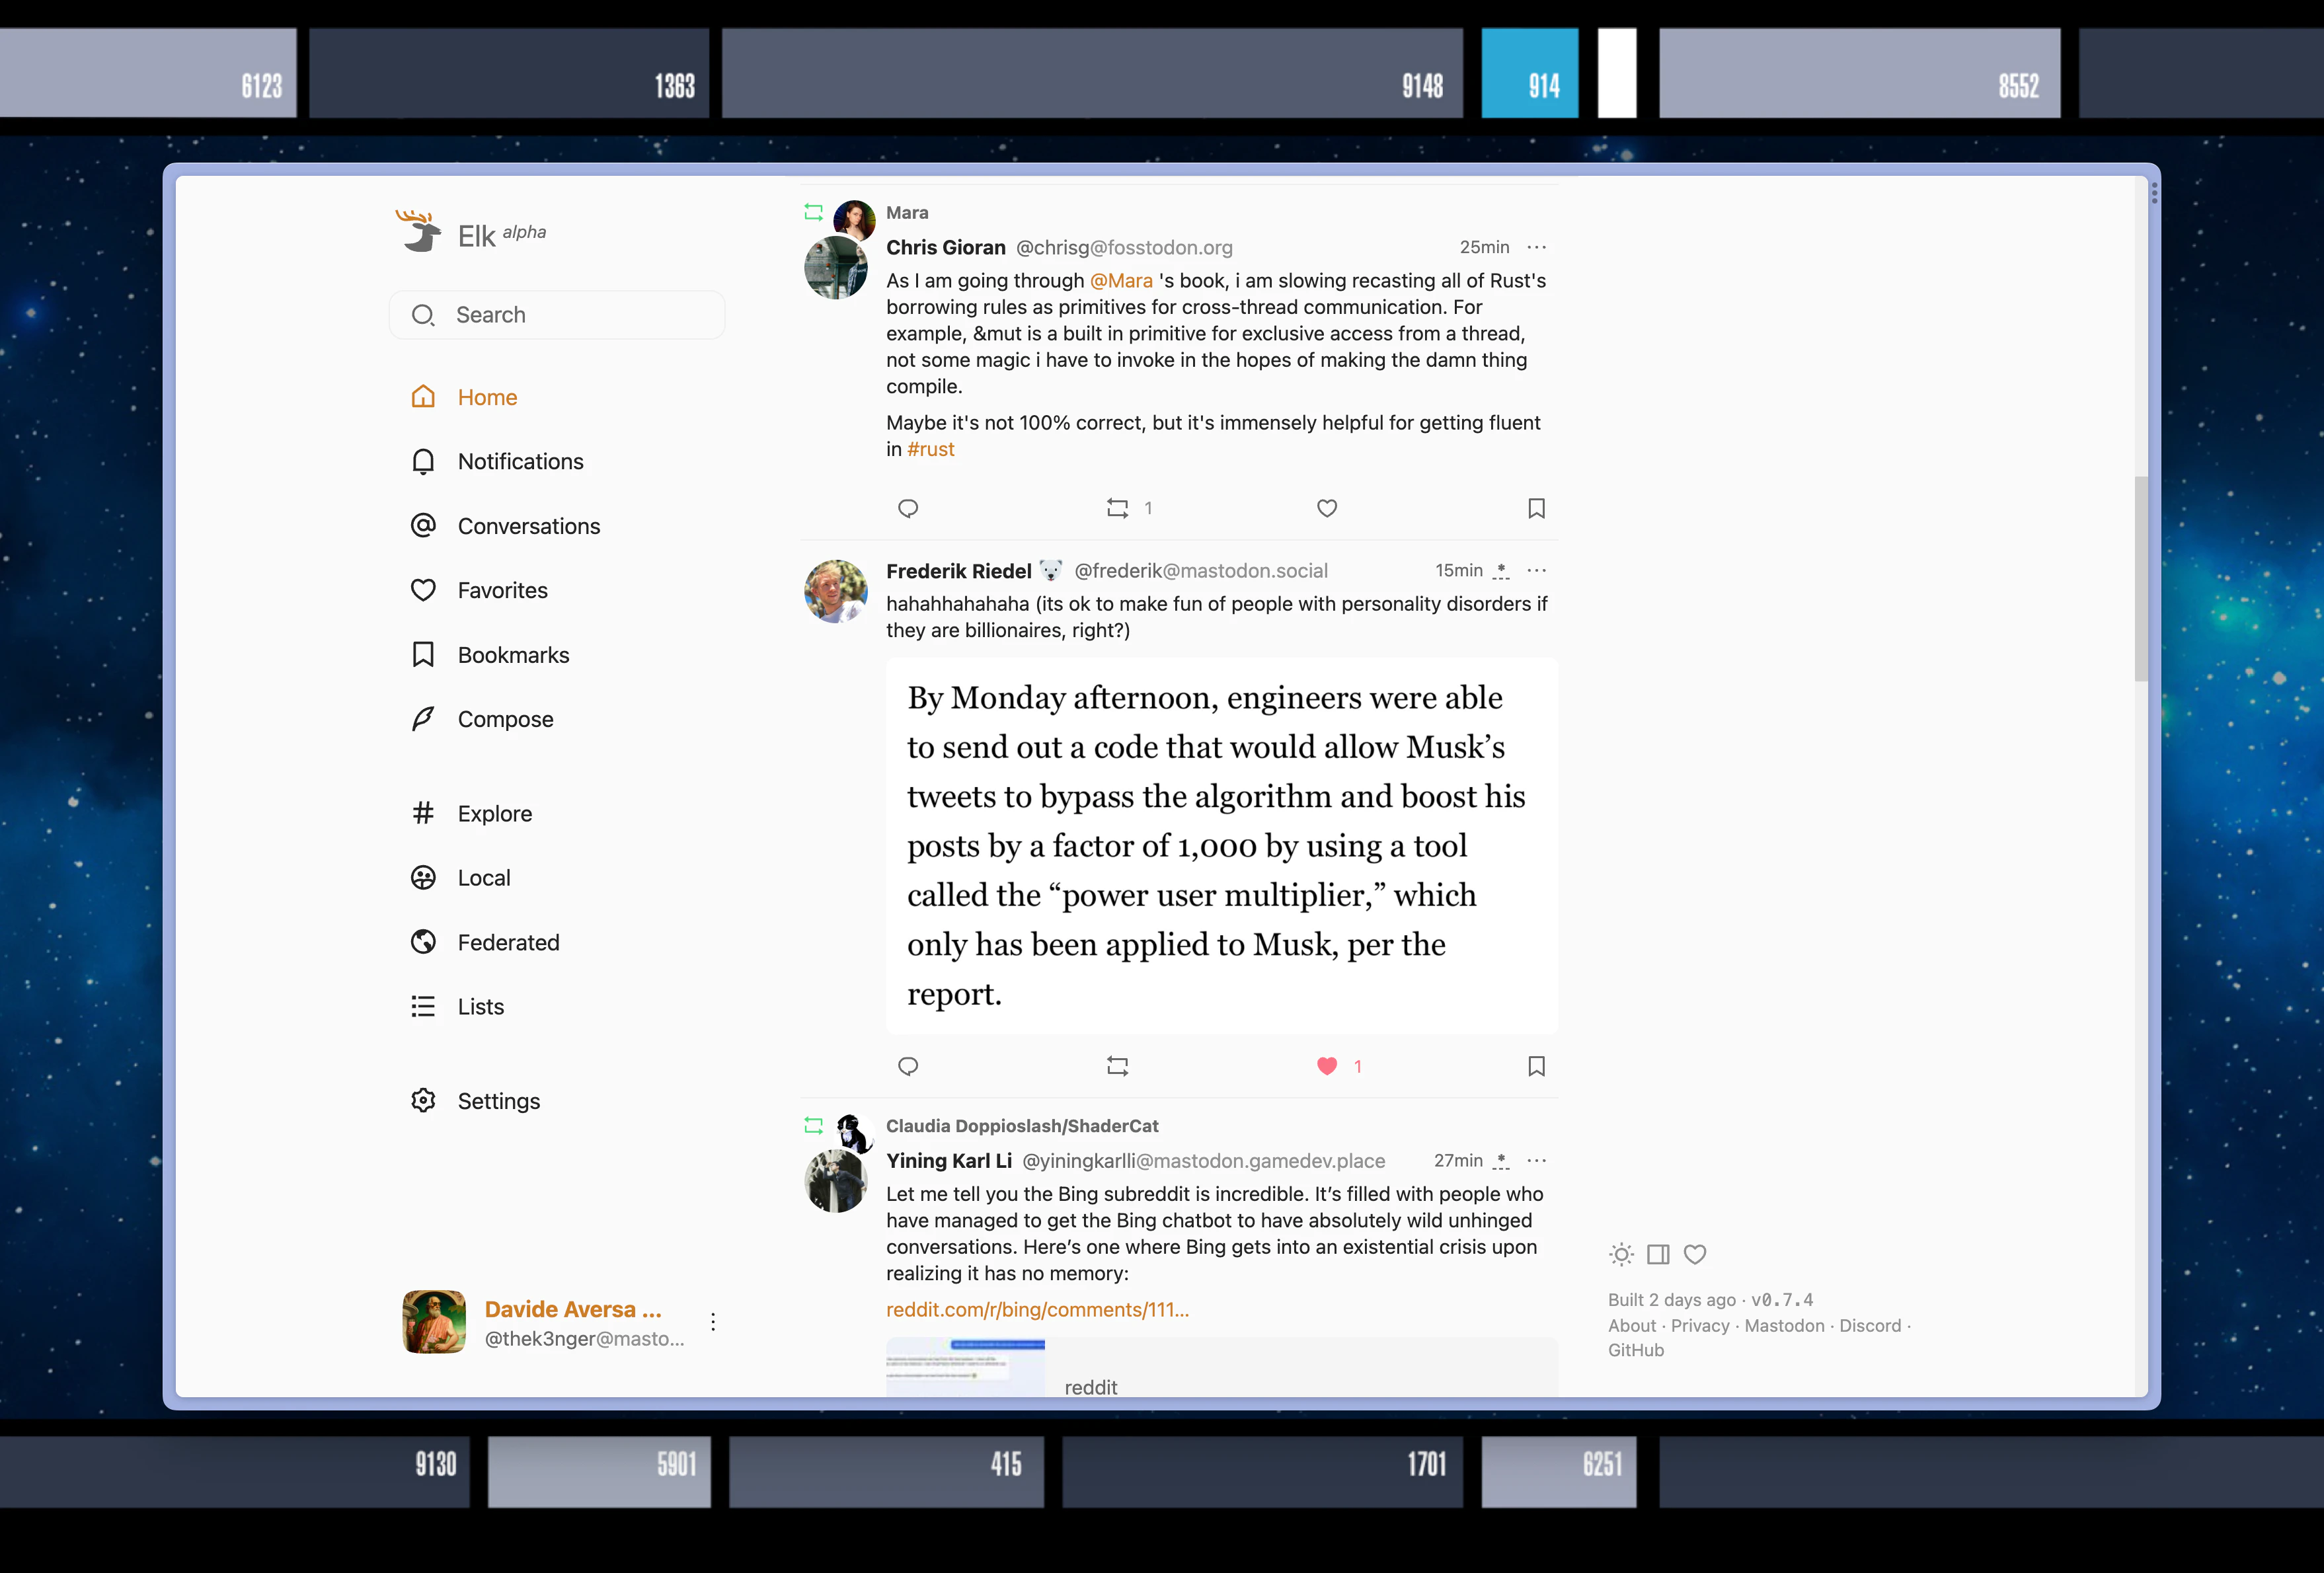The width and height of the screenshot is (2324, 1573).
Task: Click the edited indicator on Frederik's post
Action: 1501,571
